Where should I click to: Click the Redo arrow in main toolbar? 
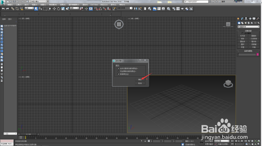[x=8, y=9]
